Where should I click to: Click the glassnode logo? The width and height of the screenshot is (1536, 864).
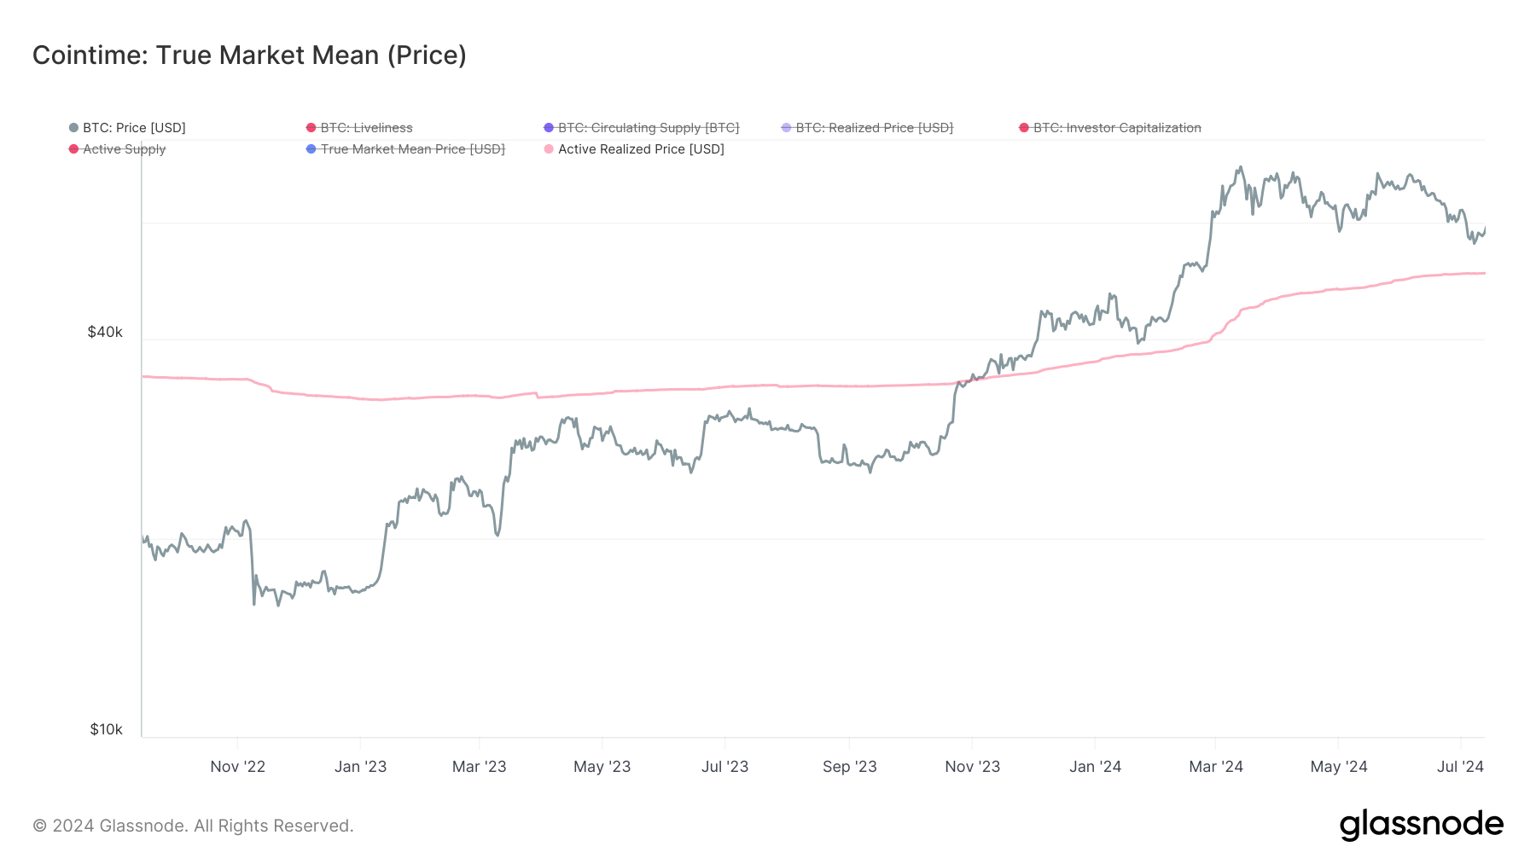tap(1422, 825)
